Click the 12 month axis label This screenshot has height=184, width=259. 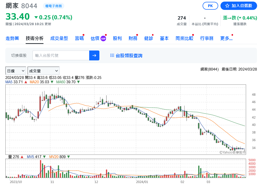96,182
